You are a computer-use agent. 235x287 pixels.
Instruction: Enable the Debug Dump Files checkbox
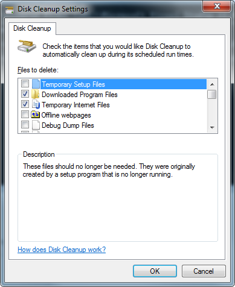(25, 125)
